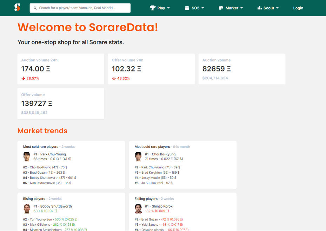Click the 'Rising players' card title
This screenshot has width=326, height=231.
[x=34, y=199]
